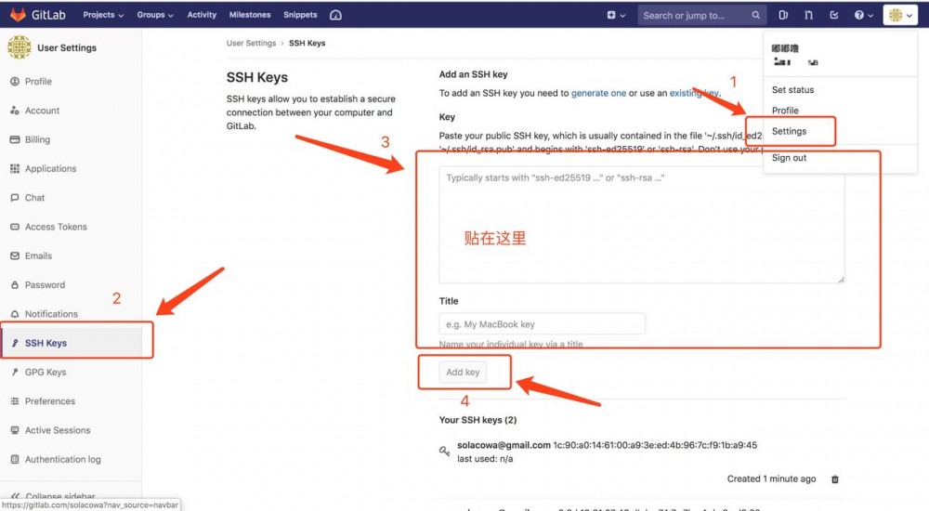The width and height of the screenshot is (929, 511).
Task: Follow the 'generate one' link
Action: pos(598,93)
